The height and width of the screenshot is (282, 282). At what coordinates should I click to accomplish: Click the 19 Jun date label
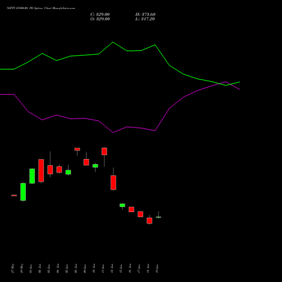(157, 268)
